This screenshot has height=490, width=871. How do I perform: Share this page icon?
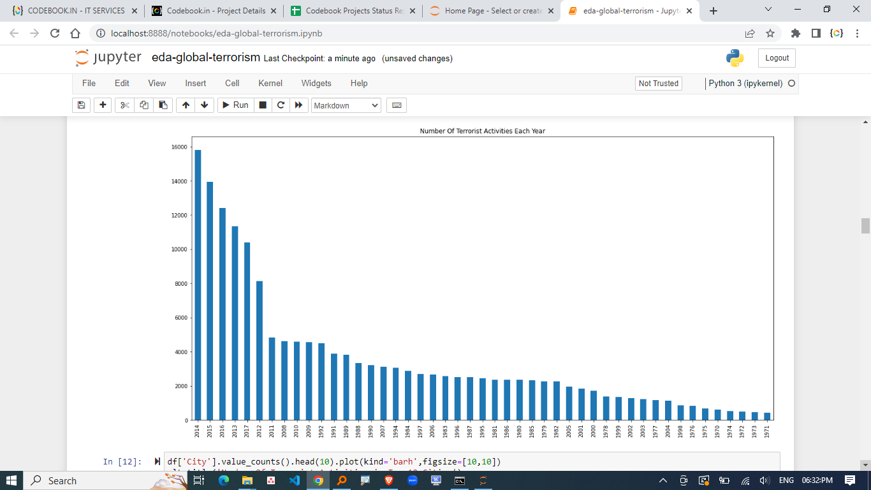pyautogui.click(x=750, y=33)
